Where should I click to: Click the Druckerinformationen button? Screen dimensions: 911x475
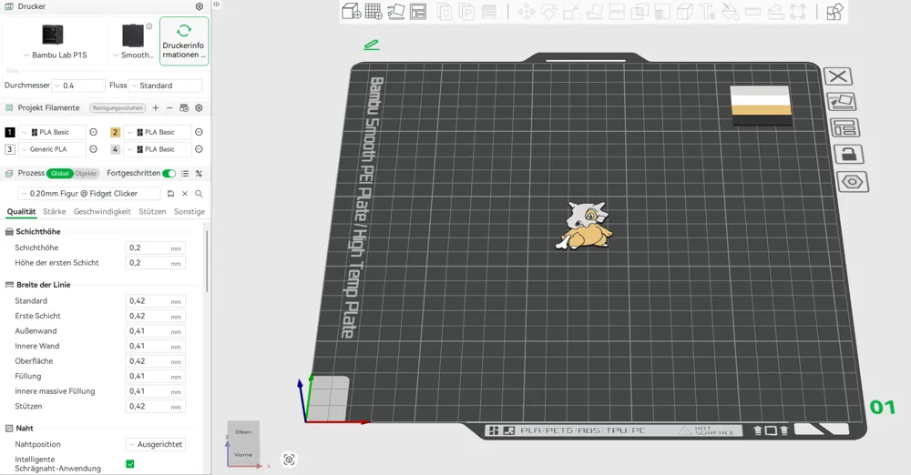pyautogui.click(x=184, y=41)
